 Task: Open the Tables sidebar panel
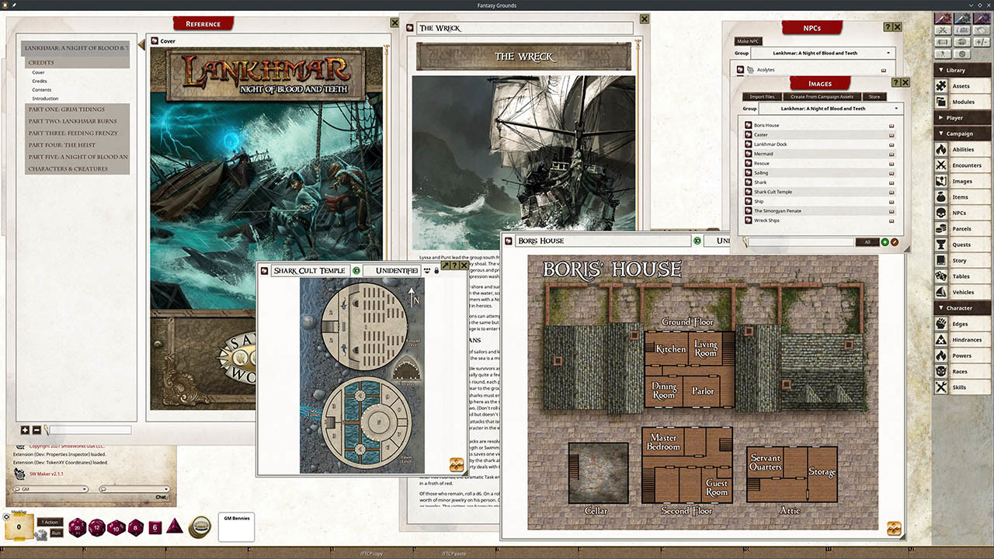coord(962,276)
